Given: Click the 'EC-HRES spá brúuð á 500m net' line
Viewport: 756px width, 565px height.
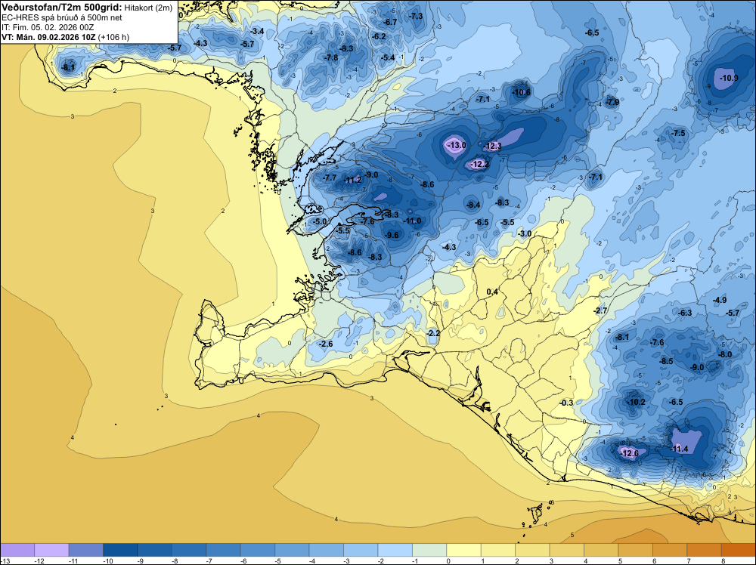Looking at the screenshot, I should (x=62, y=18).
